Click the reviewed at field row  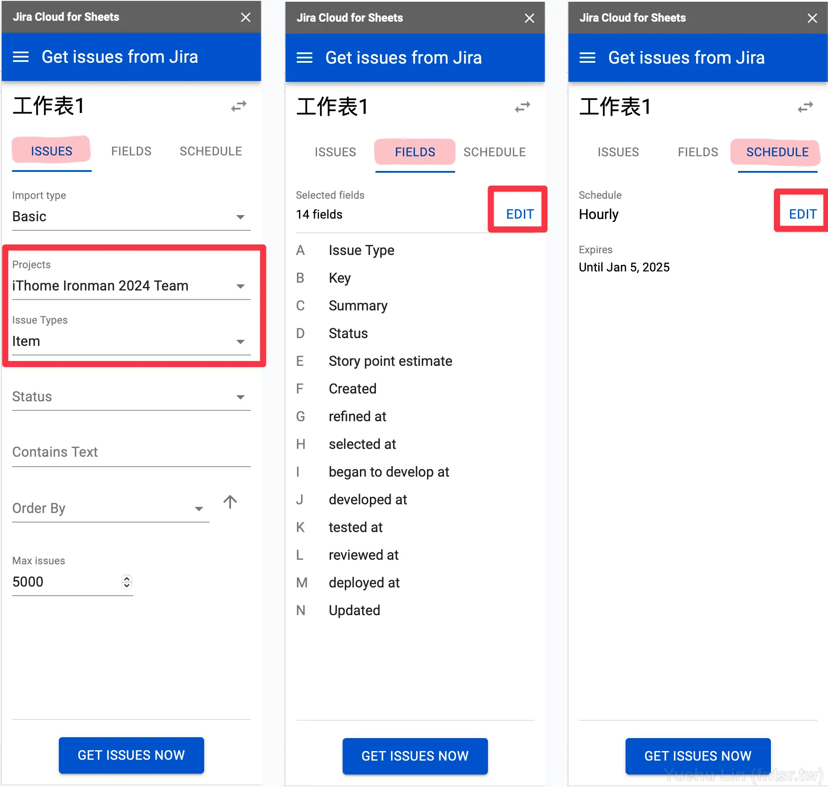click(415, 555)
